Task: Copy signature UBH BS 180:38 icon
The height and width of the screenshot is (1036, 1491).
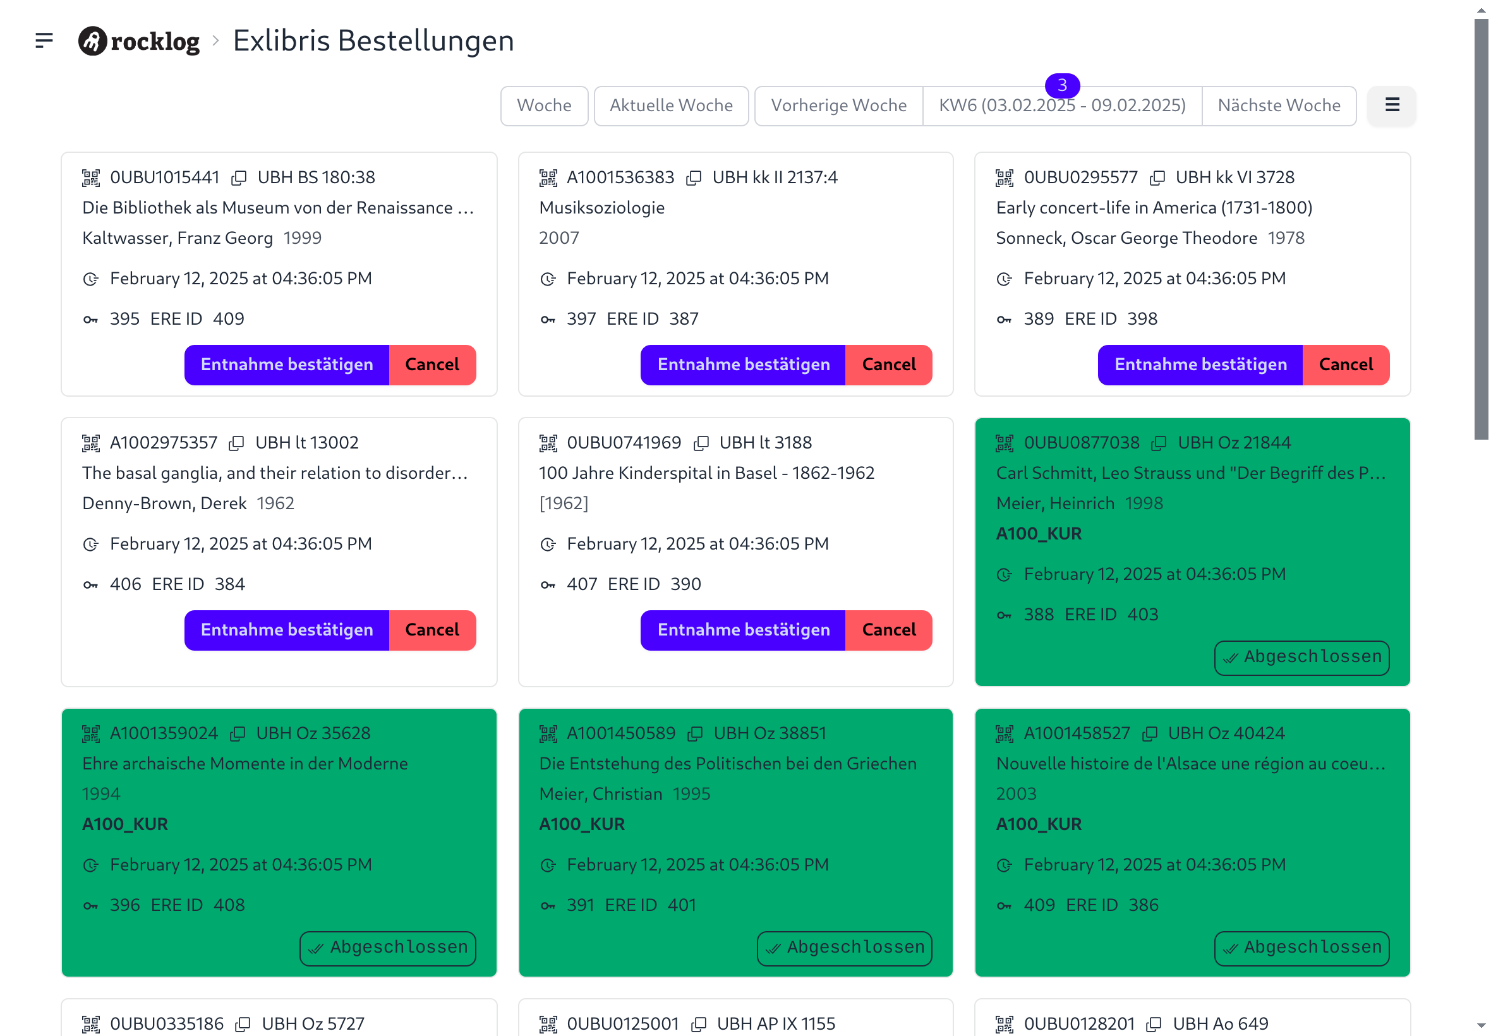Action: click(x=239, y=178)
